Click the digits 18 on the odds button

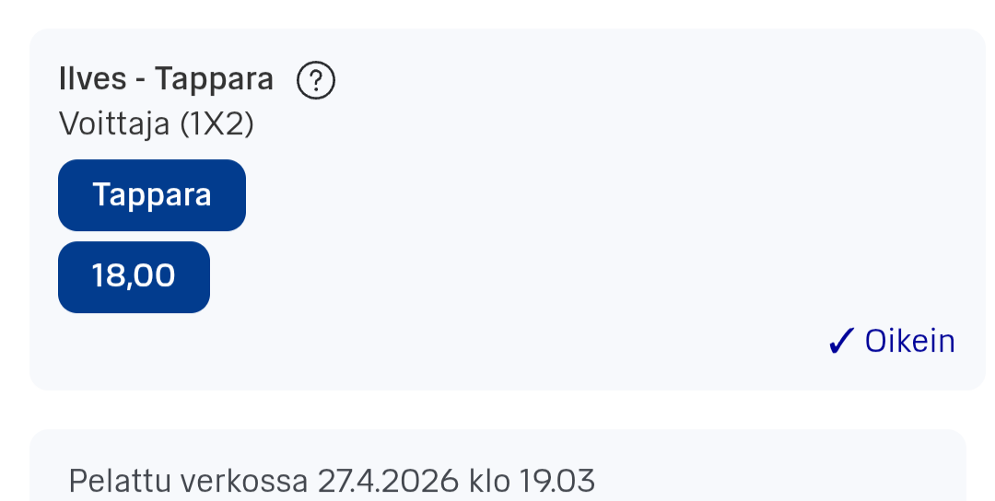click(109, 276)
